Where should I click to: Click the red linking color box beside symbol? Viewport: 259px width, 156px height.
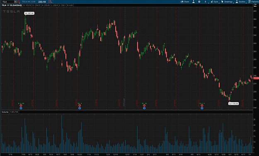(19, 2)
